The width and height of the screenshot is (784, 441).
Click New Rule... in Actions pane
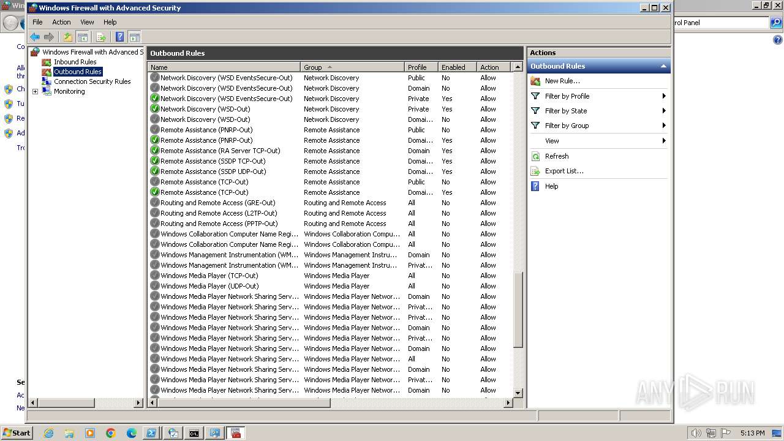562,81
